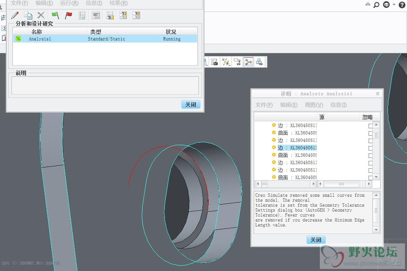Tick the ignore checkbox of the topmost 边 row
The image size is (407, 271).
(370, 126)
